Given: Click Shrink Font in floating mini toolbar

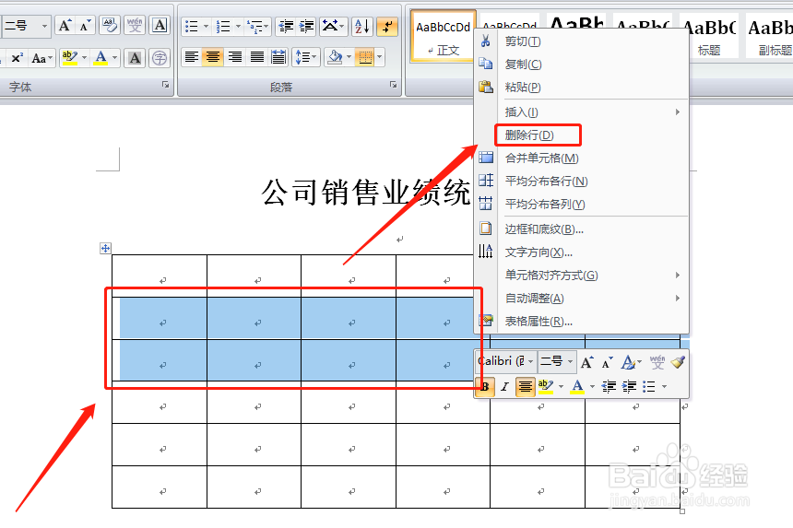Looking at the screenshot, I should tap(607, 362).
